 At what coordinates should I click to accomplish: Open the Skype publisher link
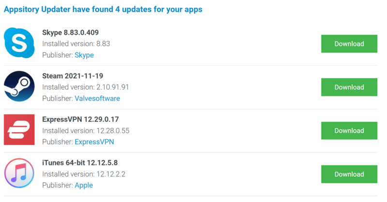pos(84,55)
